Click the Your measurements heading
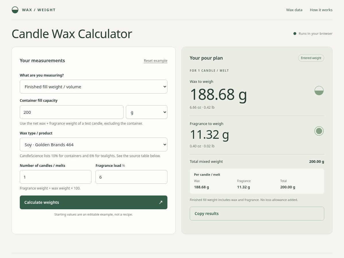 (42, 60)
